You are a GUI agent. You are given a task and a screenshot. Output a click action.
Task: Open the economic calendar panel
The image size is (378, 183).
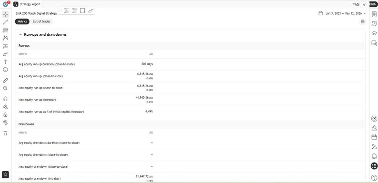(374, 137)
